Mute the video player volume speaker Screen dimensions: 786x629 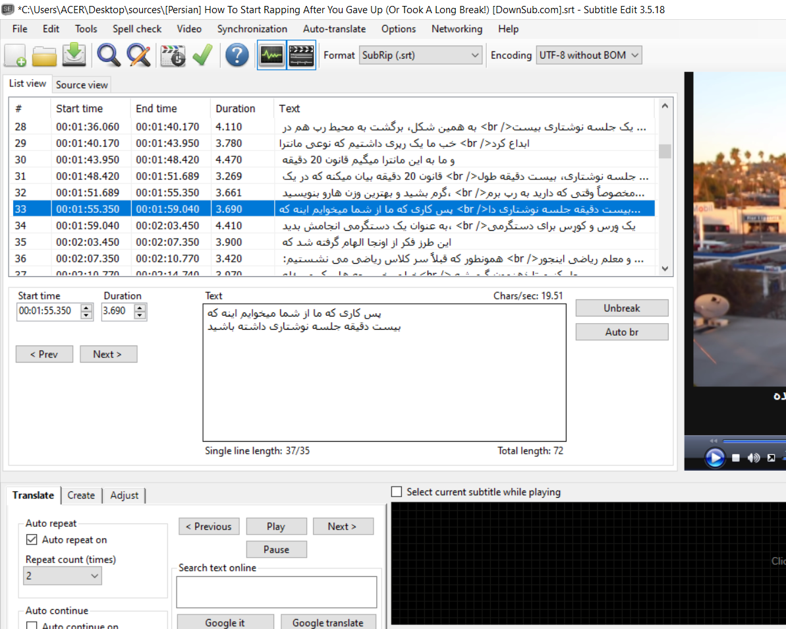(x=754, y=458)
